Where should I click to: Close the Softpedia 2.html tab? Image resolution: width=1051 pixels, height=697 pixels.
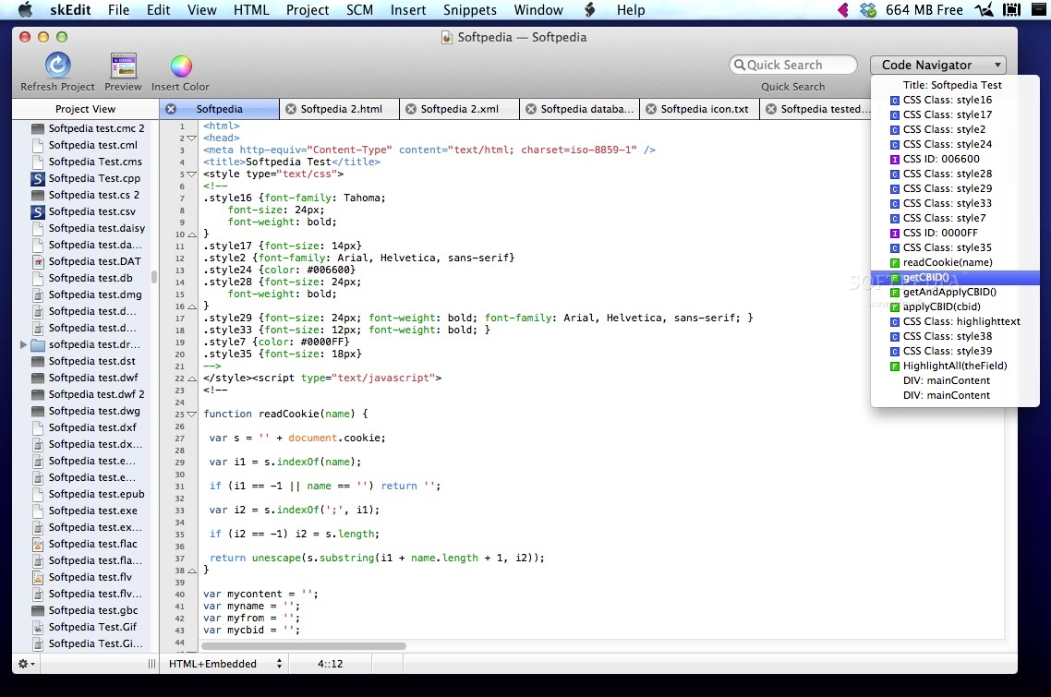(x=291, y=109)
